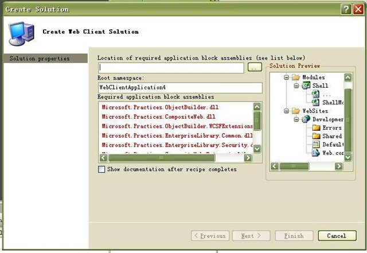The image size is (367, 253).
Task: Select Microsoft.Practices.ObjectBuilder.dll in the list
Action: (x=160, y=107)
